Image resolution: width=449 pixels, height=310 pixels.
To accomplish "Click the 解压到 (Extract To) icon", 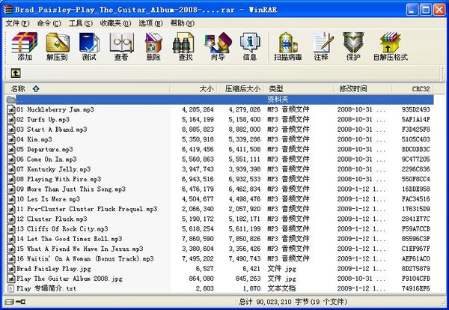I will click(58, 46).
